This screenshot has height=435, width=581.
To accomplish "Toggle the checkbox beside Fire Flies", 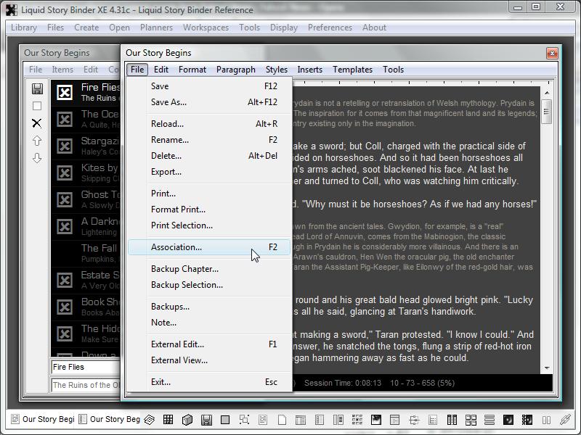I will coord(65,92).
